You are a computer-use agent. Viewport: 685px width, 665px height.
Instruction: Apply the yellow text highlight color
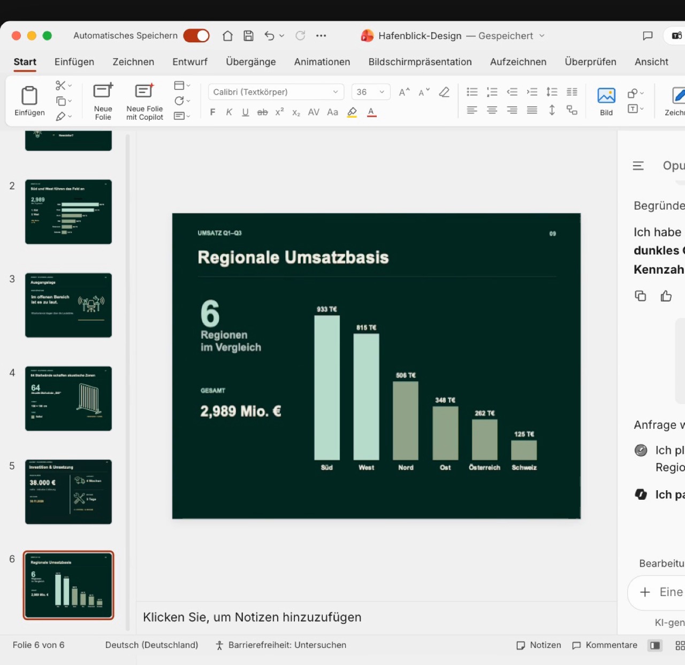[352, 112]
